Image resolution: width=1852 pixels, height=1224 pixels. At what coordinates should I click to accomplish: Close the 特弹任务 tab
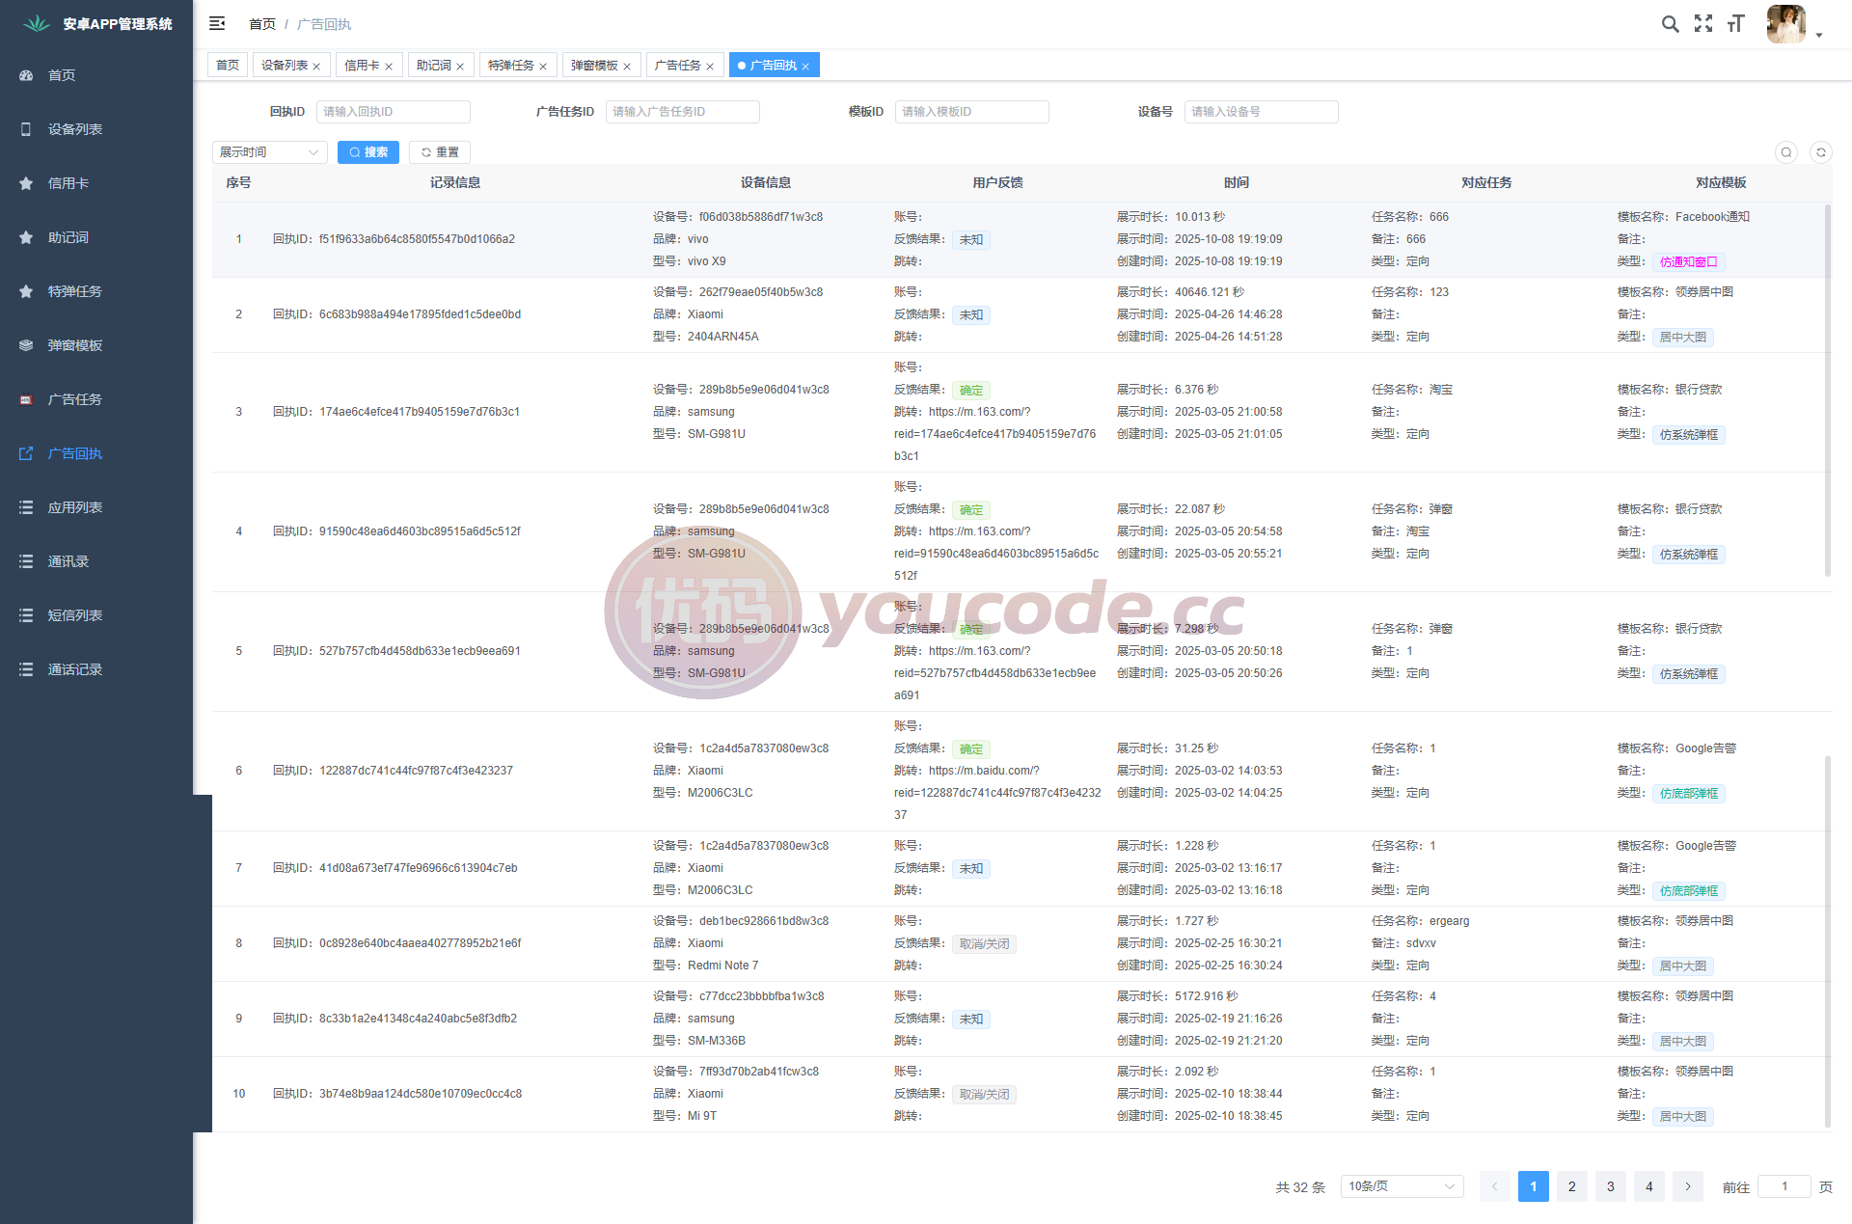click(x=543, y=67)
